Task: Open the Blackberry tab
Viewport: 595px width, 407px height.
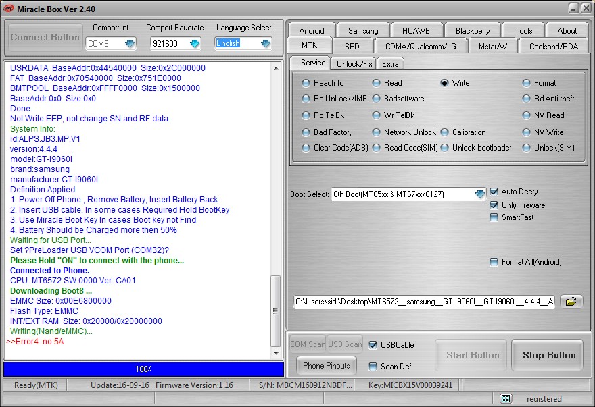Action: [x=473, y=30]
